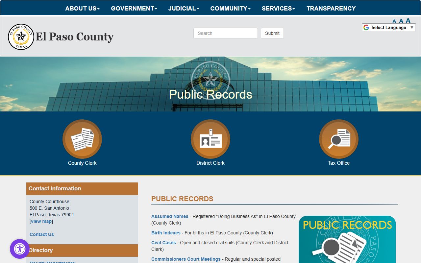Open the Contact Us link
This screenshot has width=421, height=263.
click(x=42, y=234)
